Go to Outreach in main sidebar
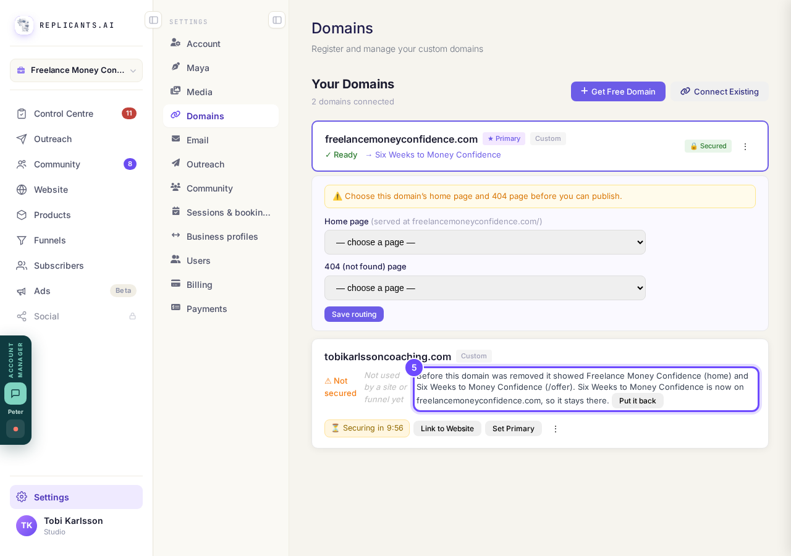Screen dimensions: 791x556 (x=77, y=139)
